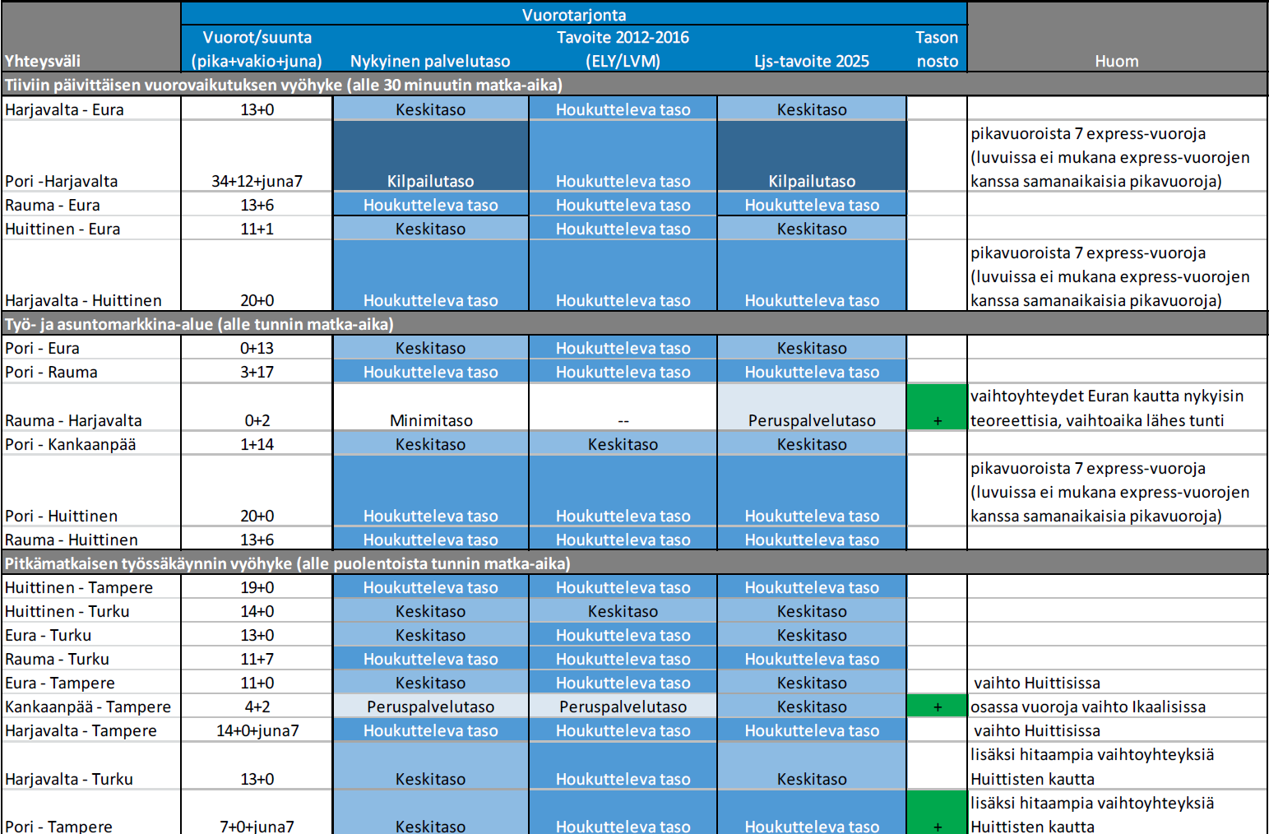Click the 3+17 value cell
The width and height of the screenshot is (1269, 834).
coord(257,372)
